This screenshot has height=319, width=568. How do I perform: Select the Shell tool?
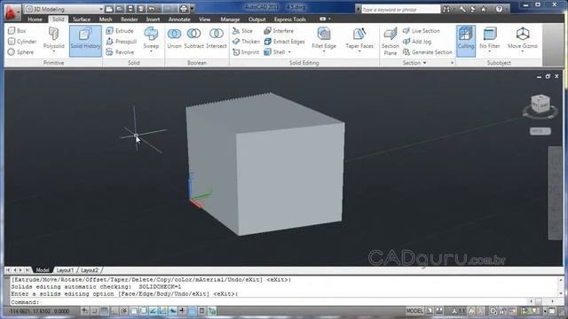[274, 52]
